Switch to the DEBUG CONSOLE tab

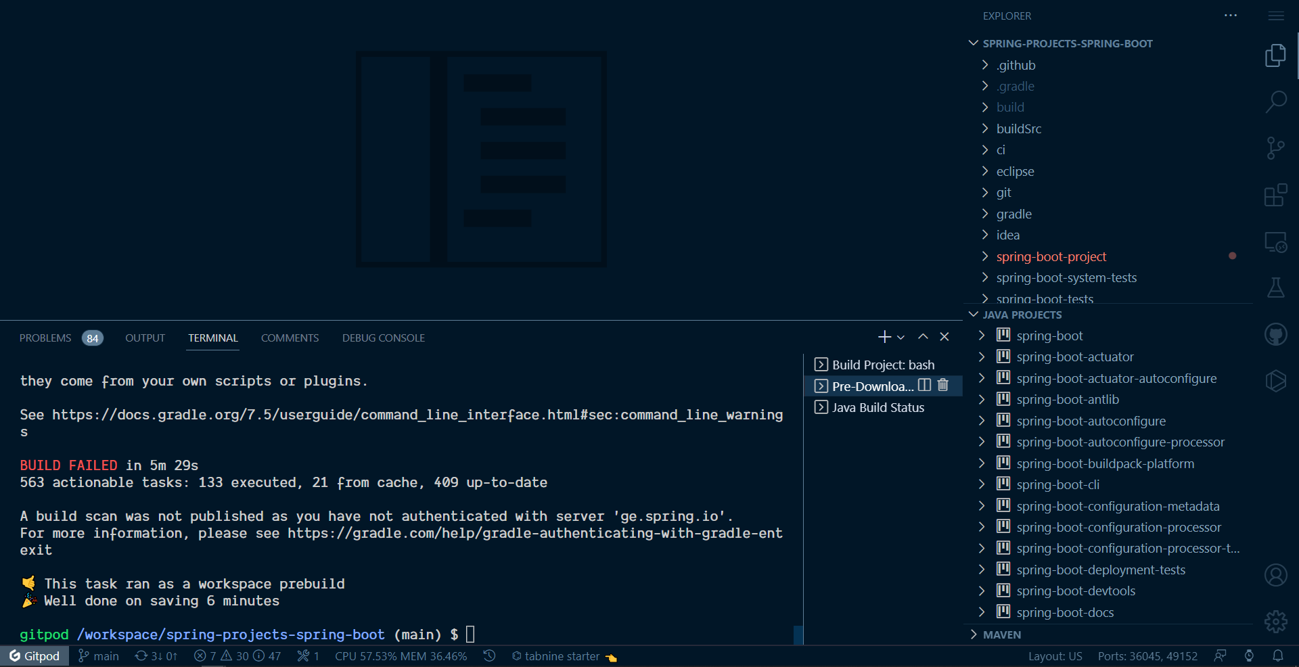(x=383, y=338)
